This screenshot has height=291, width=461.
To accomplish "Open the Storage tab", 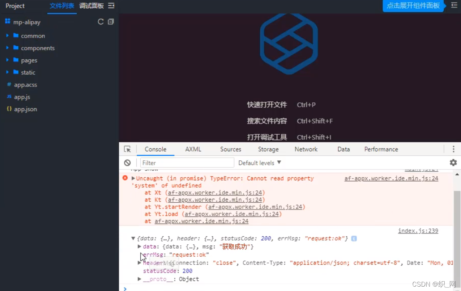I will [x=268, y=149].
